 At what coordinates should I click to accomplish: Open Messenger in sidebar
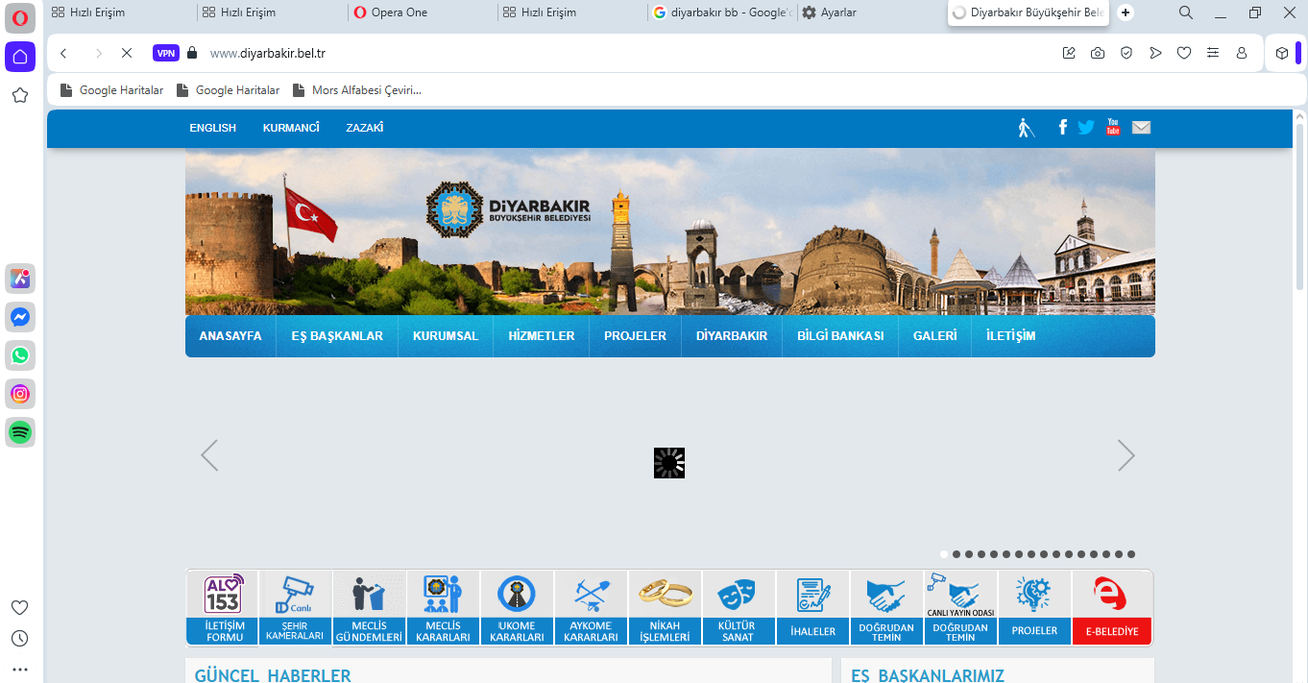pyautogui.click(x=20, y=317)
